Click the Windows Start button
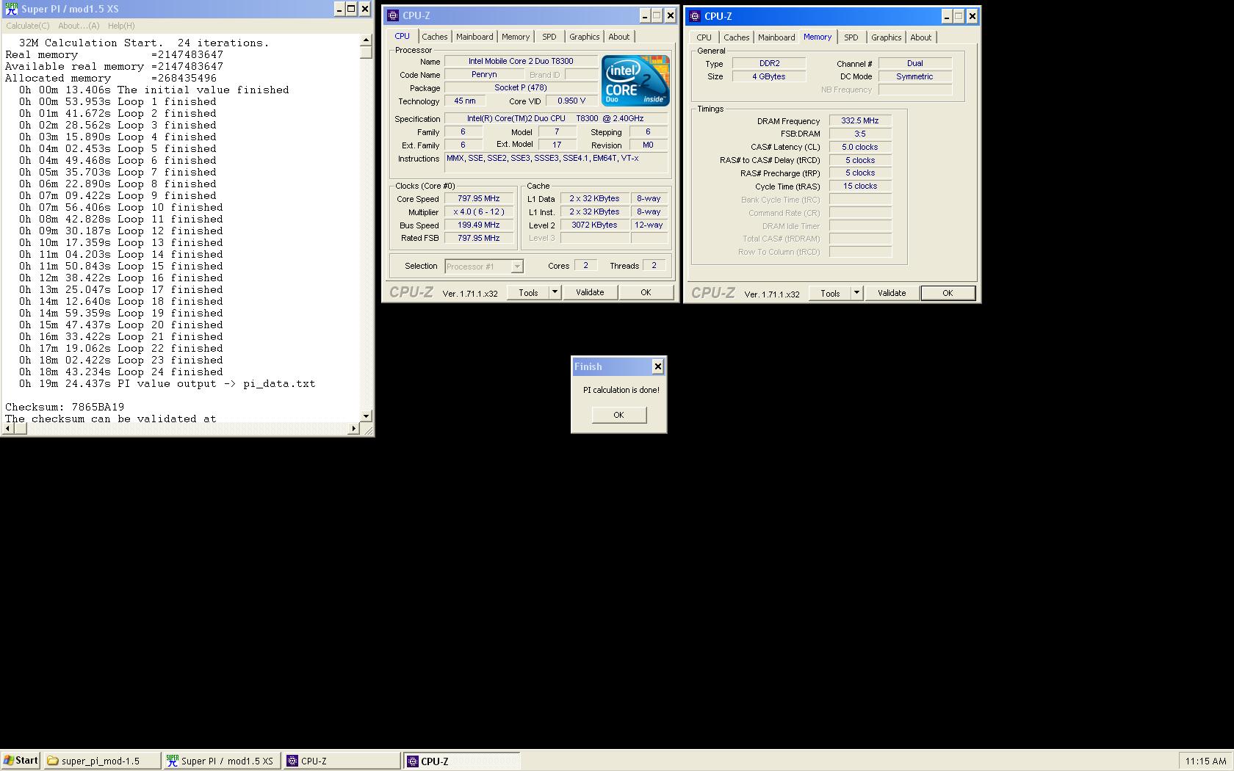 tap(21, 761)
